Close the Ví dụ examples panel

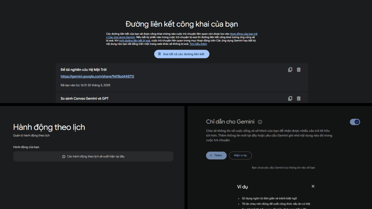tap(313, 186)
